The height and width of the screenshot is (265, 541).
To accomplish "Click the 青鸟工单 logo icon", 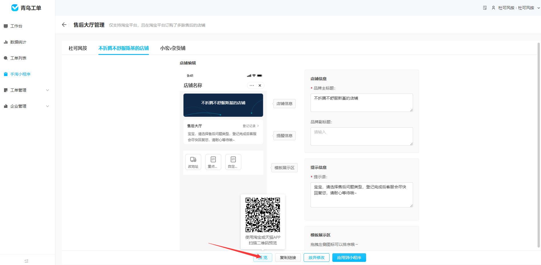I will 15,8.
